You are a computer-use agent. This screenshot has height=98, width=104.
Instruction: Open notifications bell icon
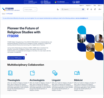[95, 9]
